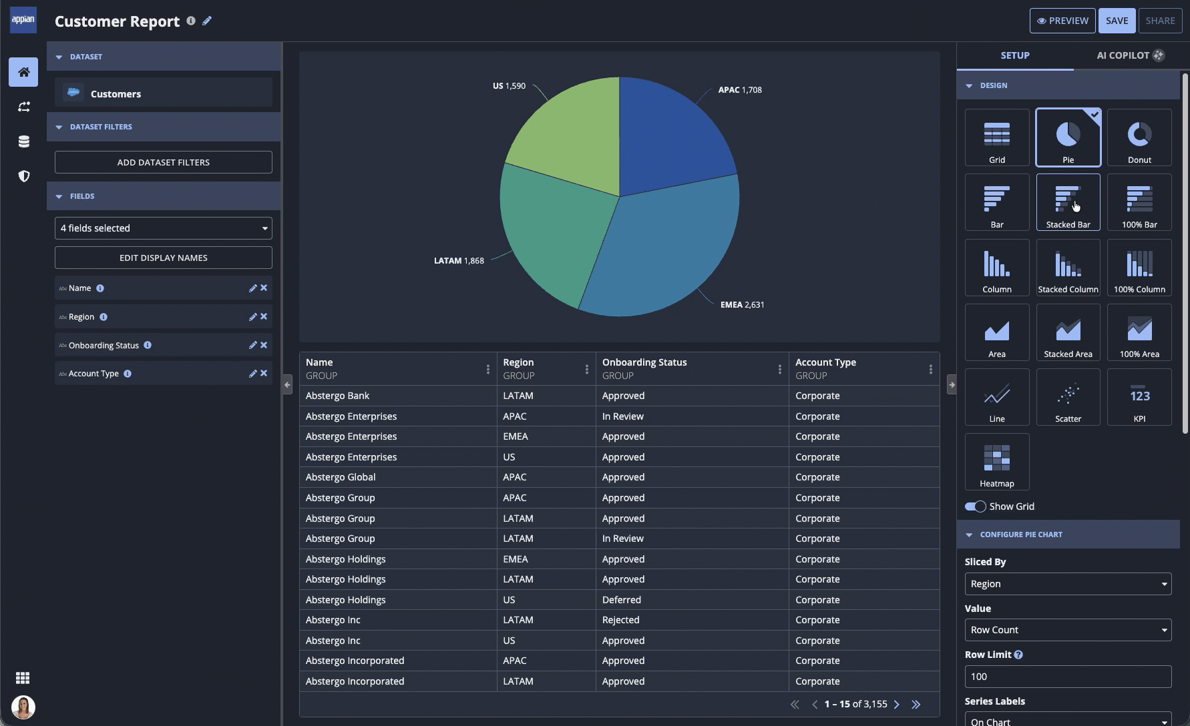The width and height of the screenshot is (1190, 726).
Task: Go to next page of grid results
Action: tap(897, 704)
